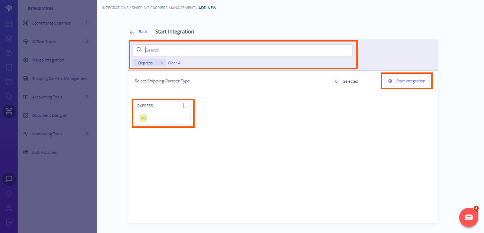
Task: Click the Back link
Action: coord(143,32)
